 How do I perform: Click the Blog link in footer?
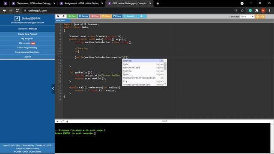point(18,145)
